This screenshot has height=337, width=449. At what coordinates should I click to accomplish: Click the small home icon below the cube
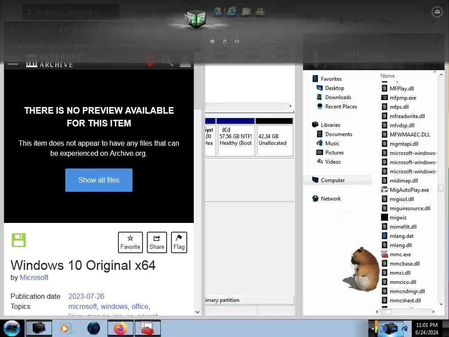(x=212, y=42)
